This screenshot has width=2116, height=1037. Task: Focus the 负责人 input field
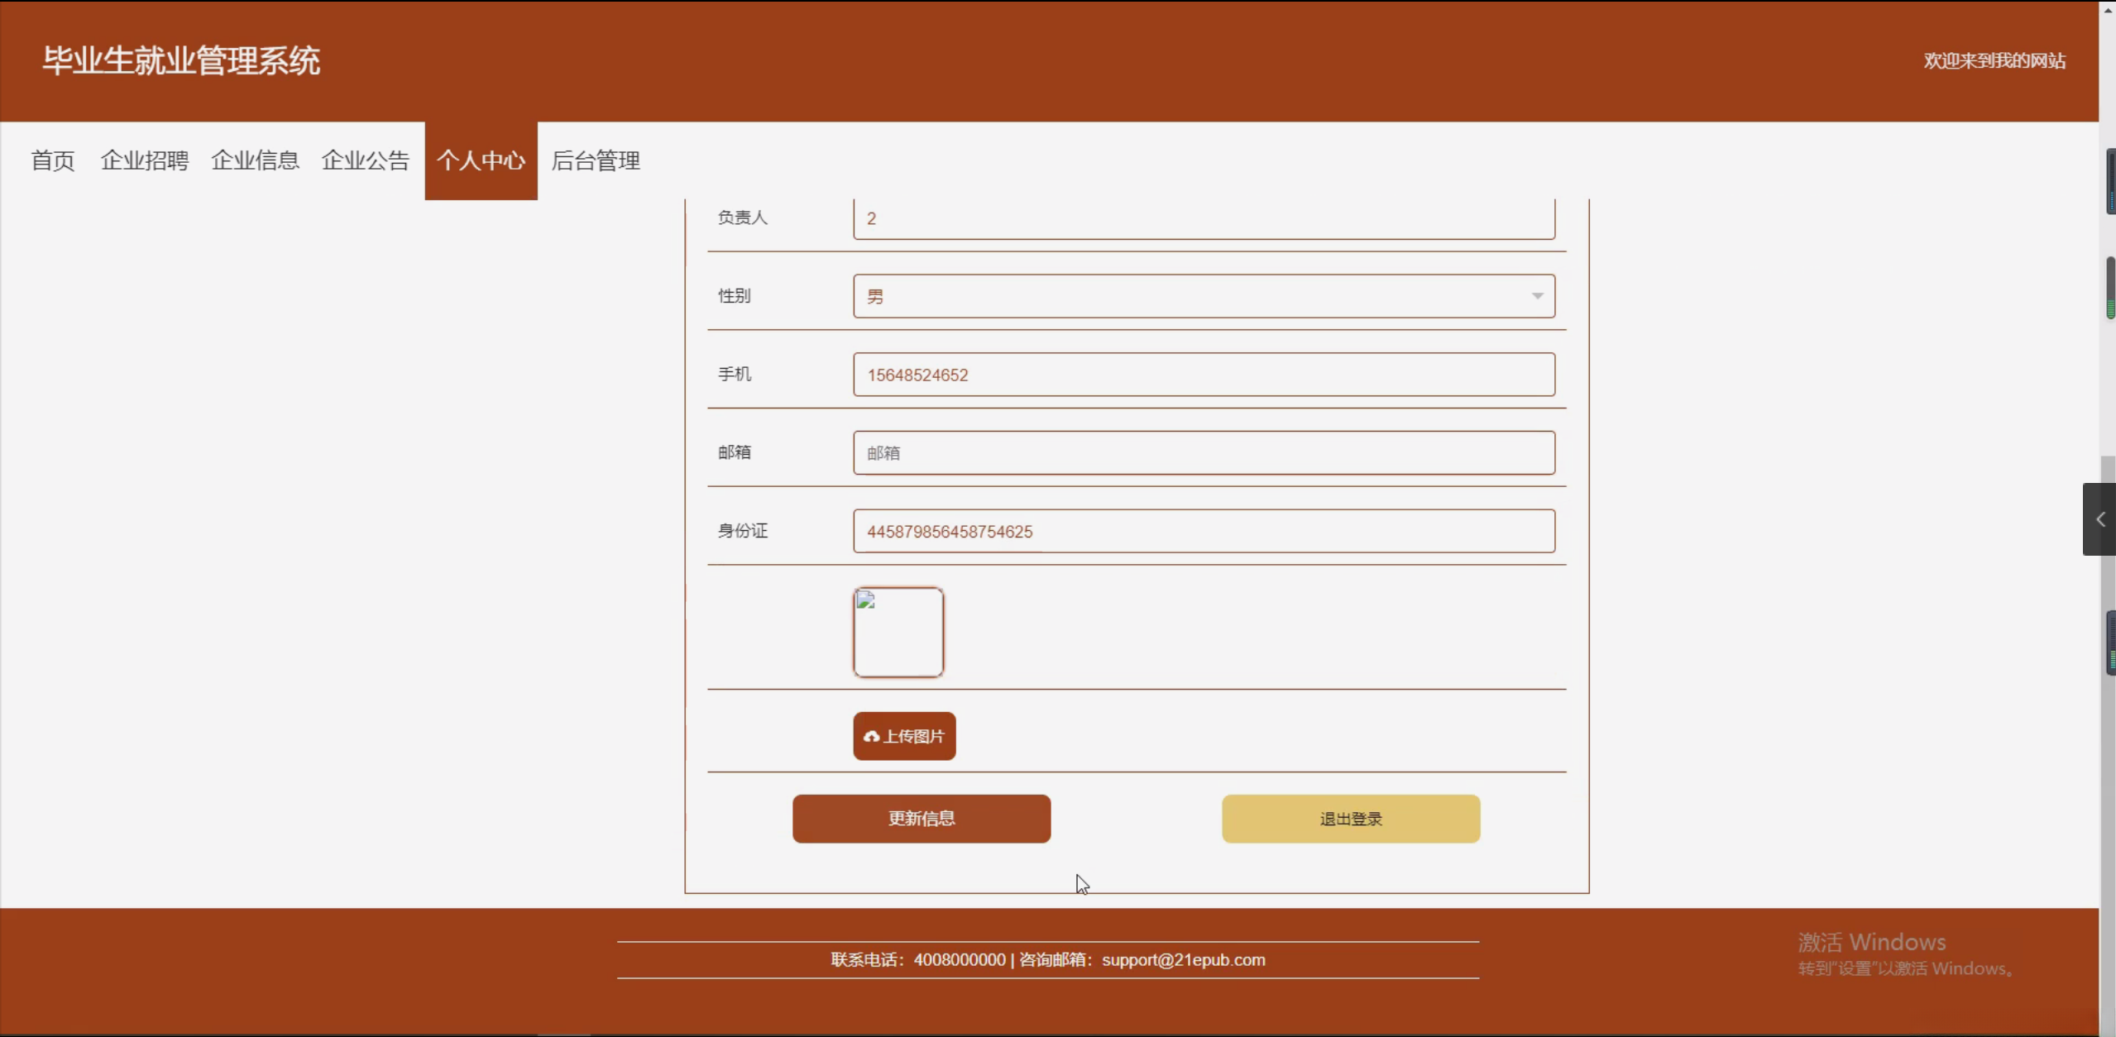click(1204, 218)
